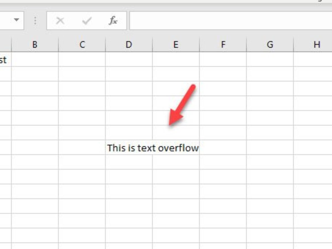The width and height of the screenshot is (332, 249).
Task: Click the partially visible cell ending in 'st'
Action: pyautogui.click(x=4, y=59)
